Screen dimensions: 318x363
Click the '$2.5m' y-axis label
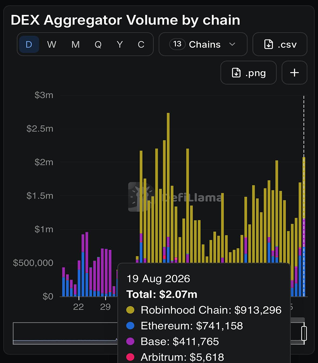pos(40,128)
